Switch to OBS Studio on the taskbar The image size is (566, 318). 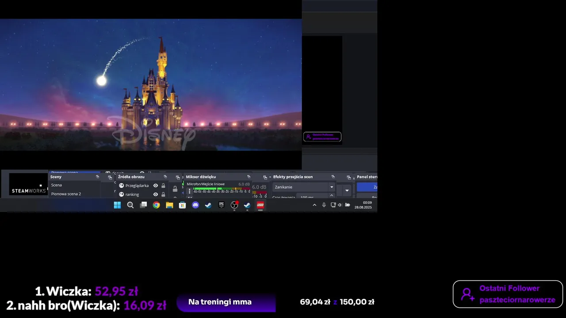click(234, 205)
